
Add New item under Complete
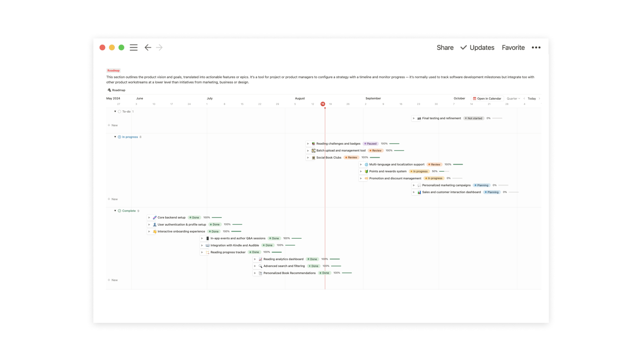113,280
